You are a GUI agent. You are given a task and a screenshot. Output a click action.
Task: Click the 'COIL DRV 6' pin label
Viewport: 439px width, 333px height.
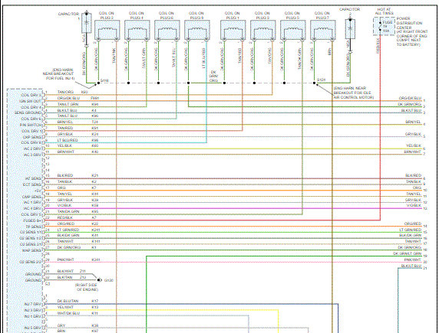click(x=31, y=119)
